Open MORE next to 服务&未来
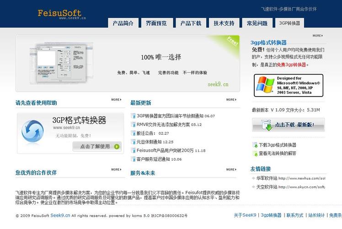Screen dimensions: 342x229 click(231, 169)
